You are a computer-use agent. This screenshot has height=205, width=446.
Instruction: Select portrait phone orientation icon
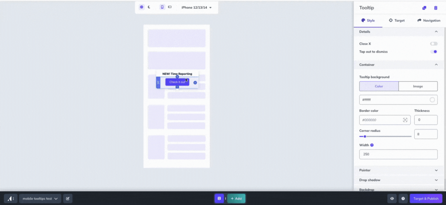(162, 7)
